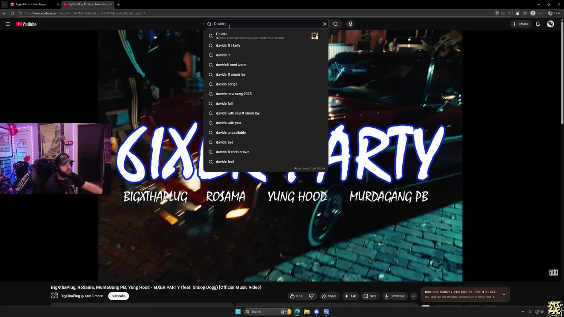Choose suggestion 'davido ft omah lay'
Screen dimensions: 564x317
(266, 74)
